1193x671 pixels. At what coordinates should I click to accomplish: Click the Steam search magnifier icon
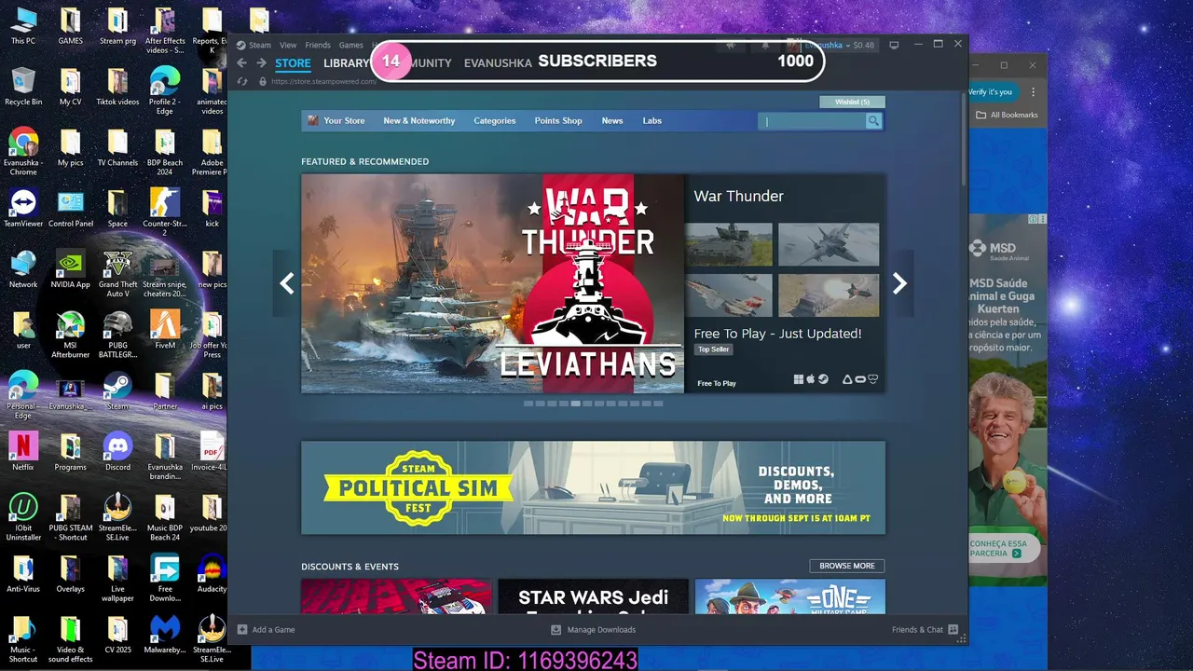click(873, 121)
